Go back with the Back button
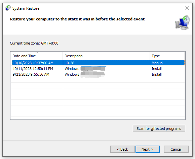Image resolution: width=195 pixels, height=159 pixels. (122, 149)
